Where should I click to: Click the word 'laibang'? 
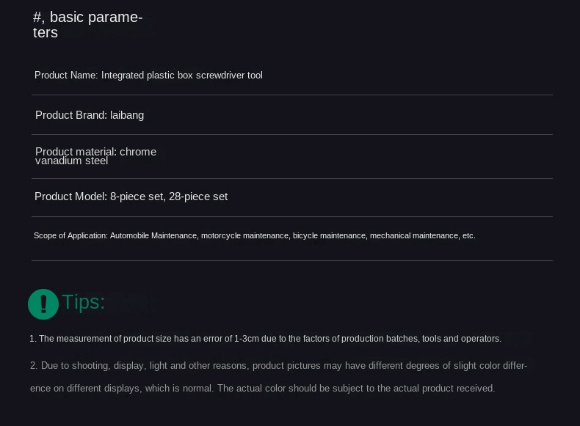pos(127,115)
